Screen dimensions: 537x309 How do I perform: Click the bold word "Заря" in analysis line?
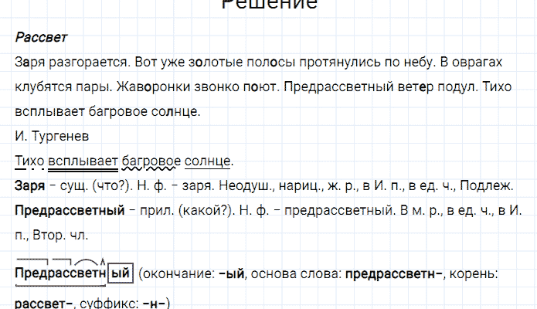[29, 185]
